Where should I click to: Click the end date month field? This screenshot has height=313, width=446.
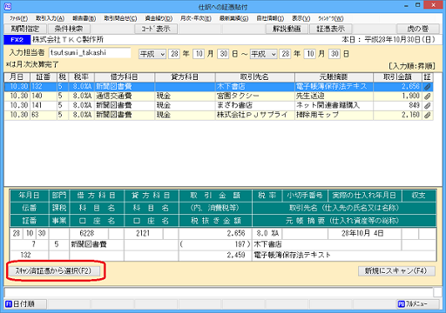(x=310, y=54)
